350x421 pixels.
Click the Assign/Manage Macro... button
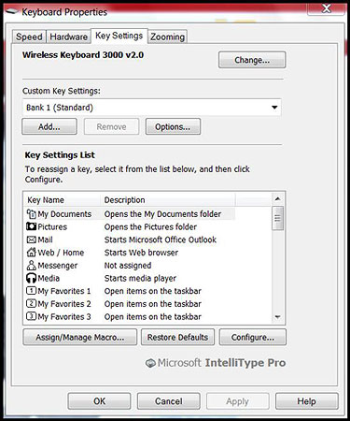point(79,337)
